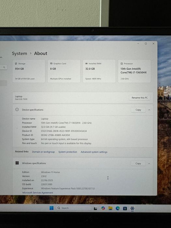171x228 pixels.
Task: Click '54 GB of 954 GB used' text
Action: [25, 79]
